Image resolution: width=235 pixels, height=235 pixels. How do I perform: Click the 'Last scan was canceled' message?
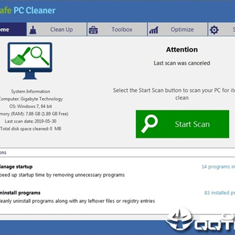click(182, 63)
